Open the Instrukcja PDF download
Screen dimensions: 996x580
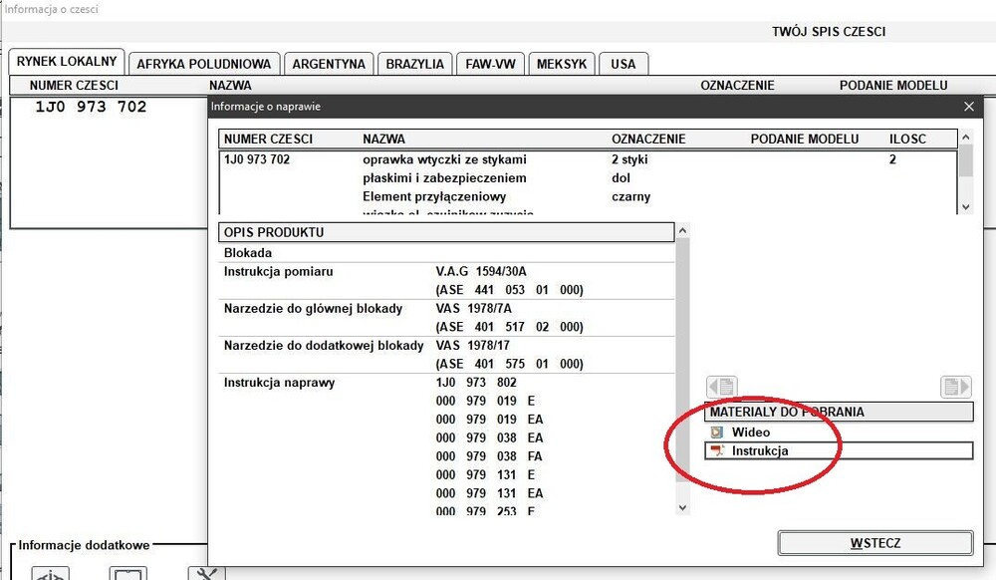point(759,451)
